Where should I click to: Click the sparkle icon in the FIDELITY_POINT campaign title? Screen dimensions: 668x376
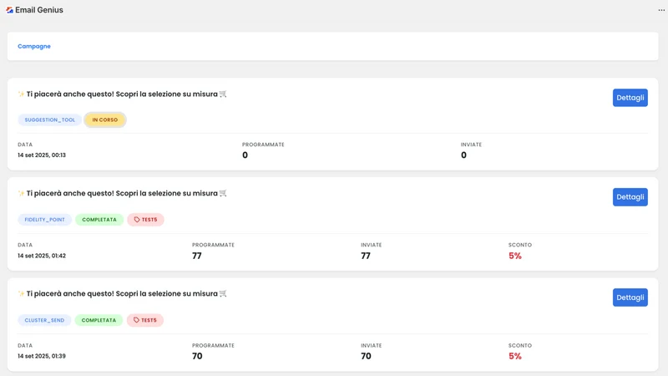21,193
